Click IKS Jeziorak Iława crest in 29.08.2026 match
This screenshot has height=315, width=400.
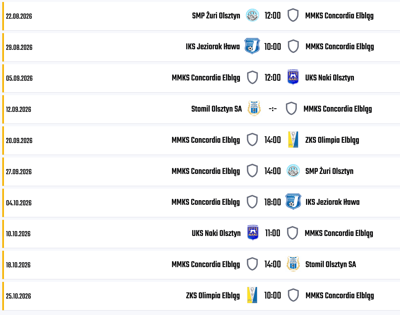point(252,46)
